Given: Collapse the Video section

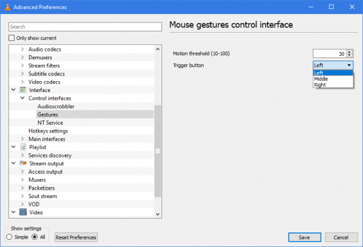Looking at the screenshot, I should 13,212.
